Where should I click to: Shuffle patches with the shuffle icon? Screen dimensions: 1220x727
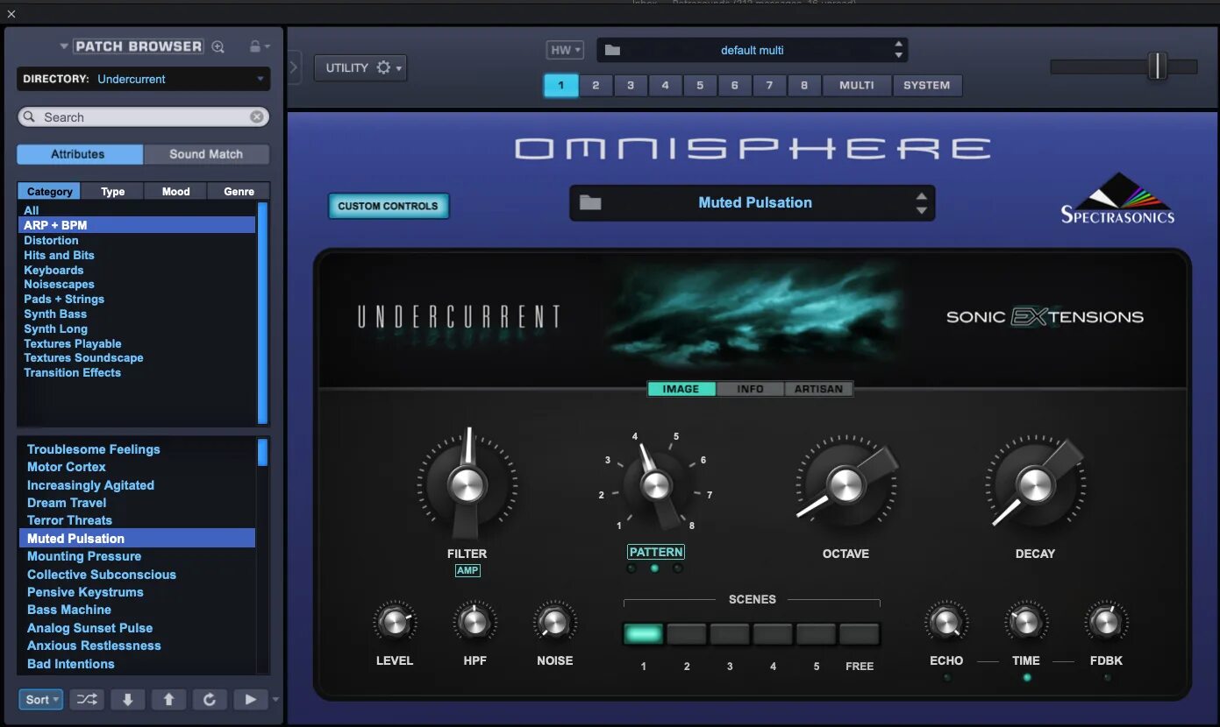87,699
